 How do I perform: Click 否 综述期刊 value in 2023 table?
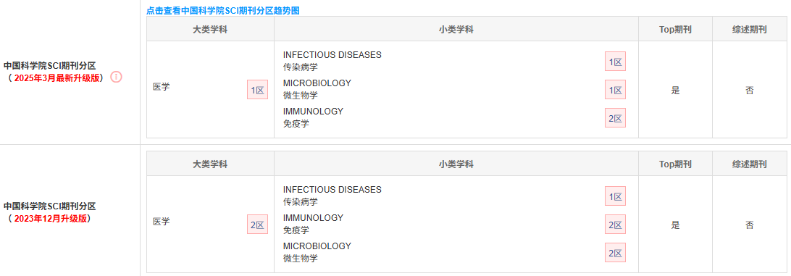(750, 225)
